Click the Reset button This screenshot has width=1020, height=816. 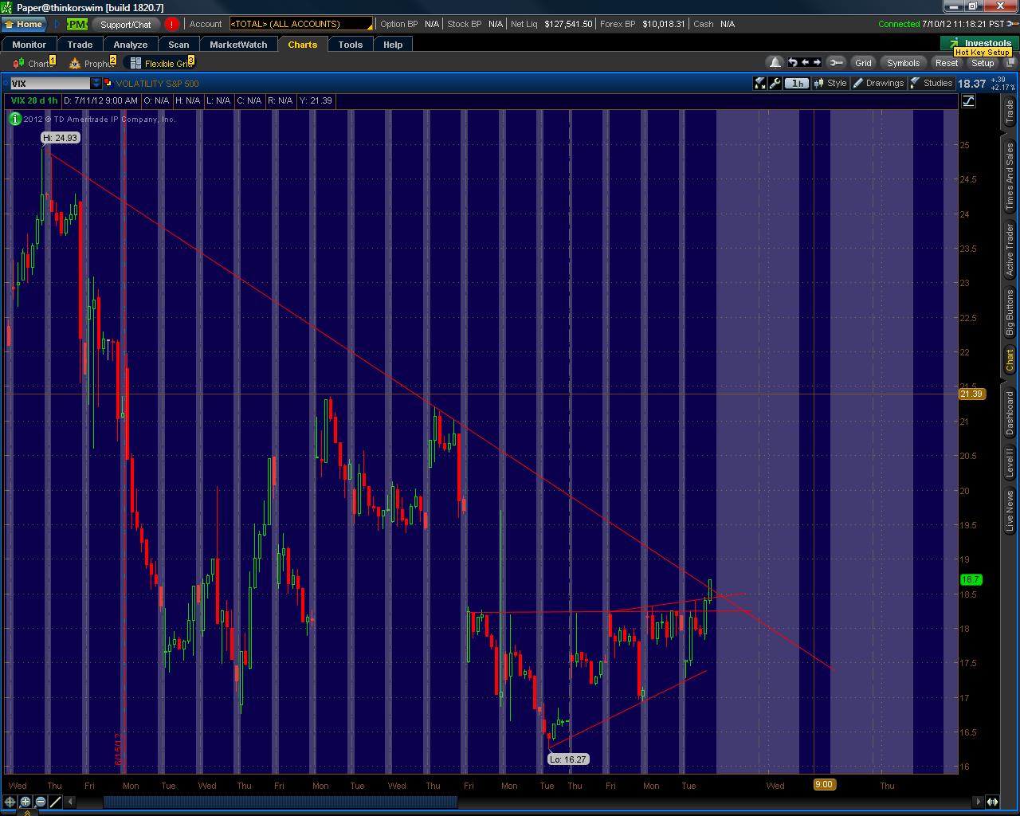click(947, 62)
